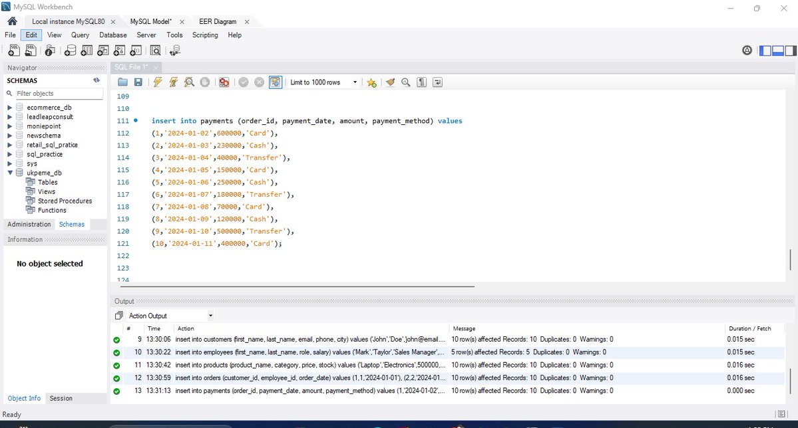Switch to the Session tab at bottom left
The image size is (798, 428).
[60, 398]
